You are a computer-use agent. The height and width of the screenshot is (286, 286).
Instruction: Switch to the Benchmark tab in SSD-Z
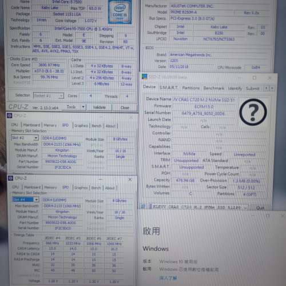(213, 88)
